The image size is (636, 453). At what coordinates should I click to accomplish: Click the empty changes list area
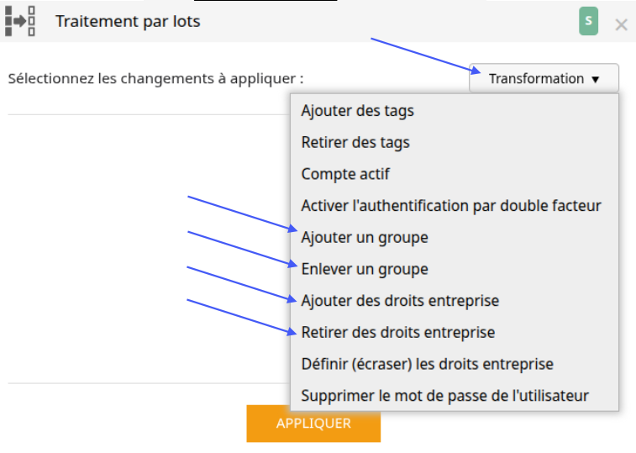point(149,249)
